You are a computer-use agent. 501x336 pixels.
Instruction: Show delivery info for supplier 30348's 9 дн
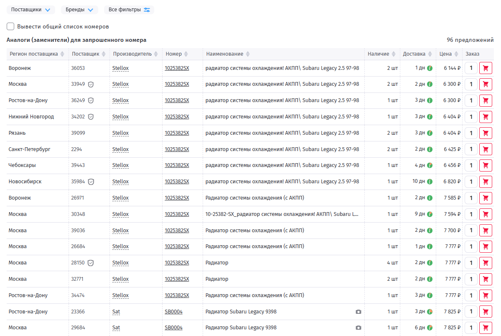[430, 214]
